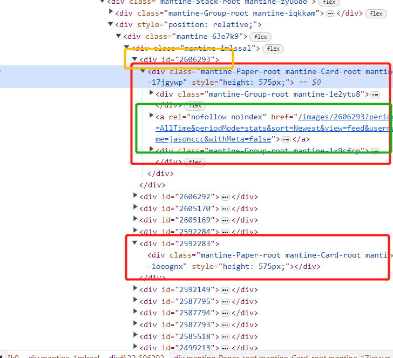Screen dimensions: 393x358
Task: Click ellipsis in div id 2585518 row
Action: tap(226, 336)
